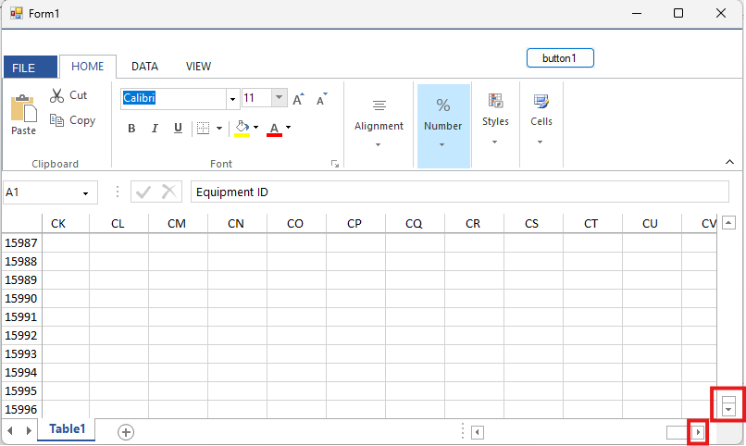
Task: Select column CT header
Action: coord(592,224)
